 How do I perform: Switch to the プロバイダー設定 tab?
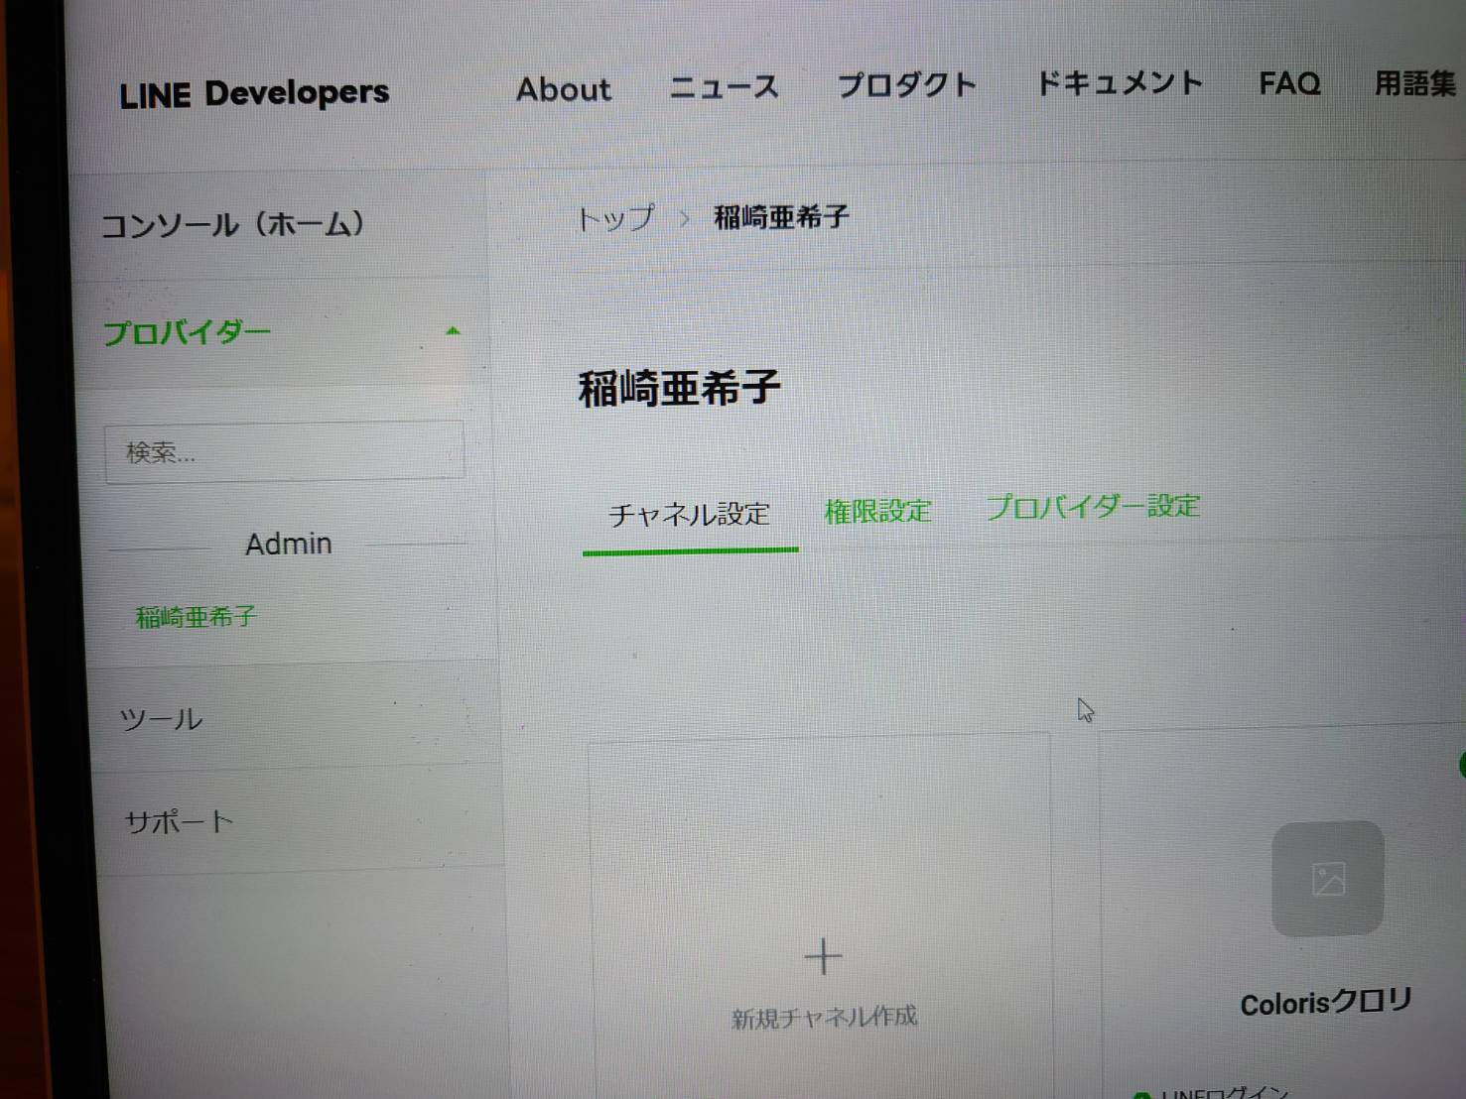[1093, 507]
